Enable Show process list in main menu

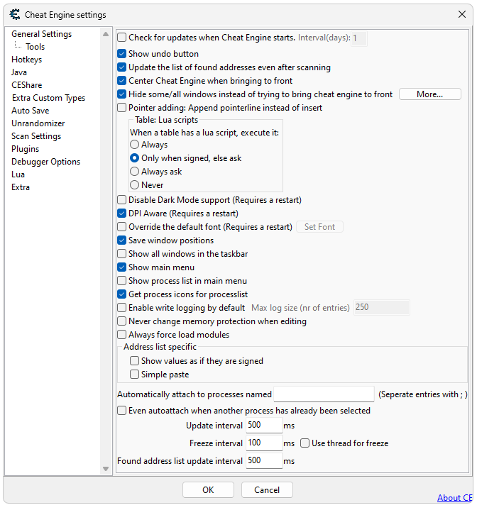(x=121, y=281)
